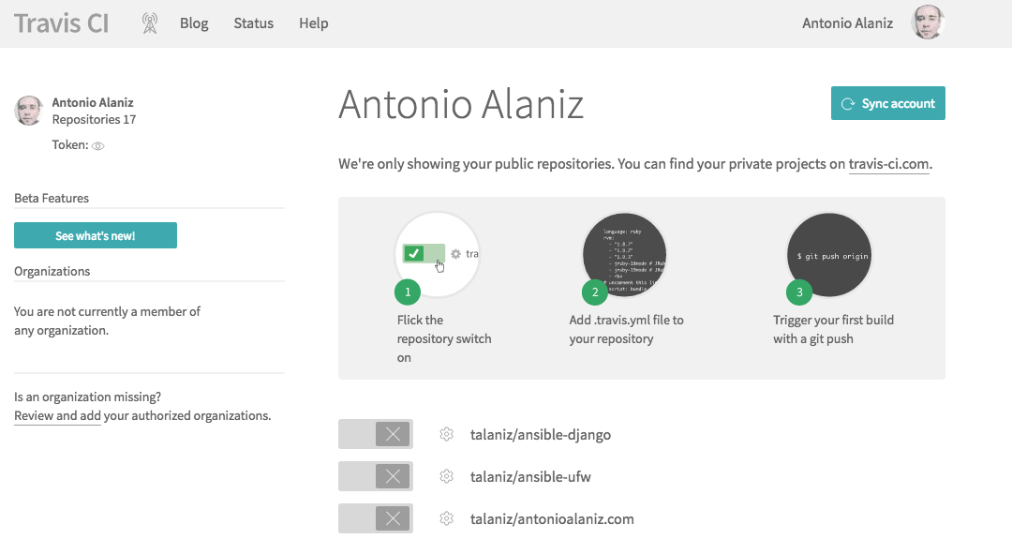Open Antonio Alaniz header profile name
Screen dimensions: 1012x539
(x=847, y=23)
